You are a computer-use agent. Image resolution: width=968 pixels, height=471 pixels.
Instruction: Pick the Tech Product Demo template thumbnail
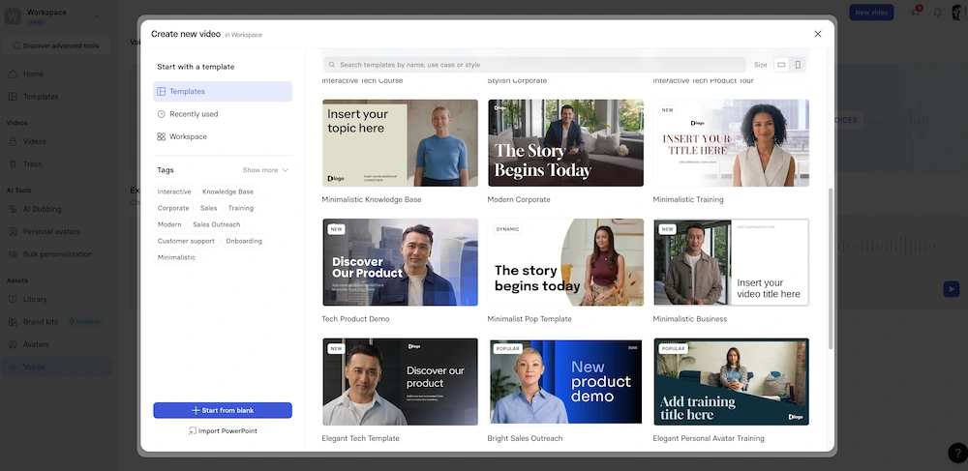click(400, 262)
